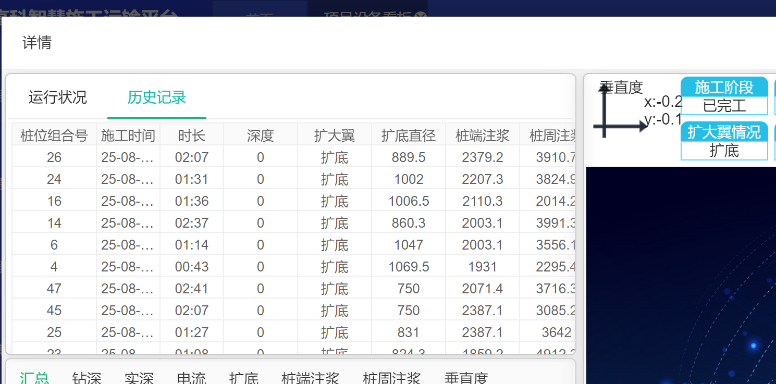Sort by the 时长 column header
776x384 pixels.
[192, 135]
